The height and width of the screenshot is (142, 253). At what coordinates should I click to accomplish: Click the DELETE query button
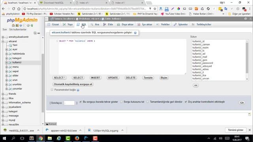coord(131,78)
